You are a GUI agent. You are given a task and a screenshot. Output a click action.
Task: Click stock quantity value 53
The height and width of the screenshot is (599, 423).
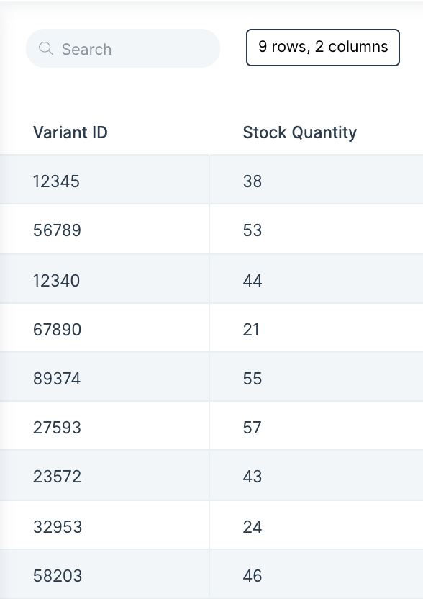tap(253, 230)
